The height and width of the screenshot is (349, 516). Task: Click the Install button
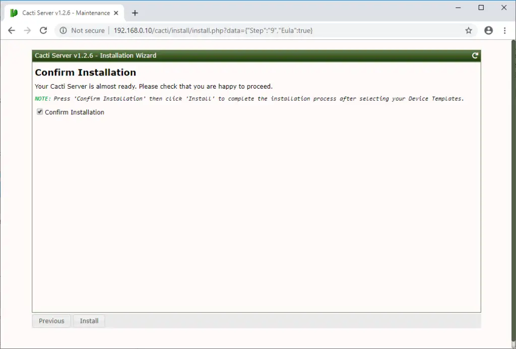(89, 321)
